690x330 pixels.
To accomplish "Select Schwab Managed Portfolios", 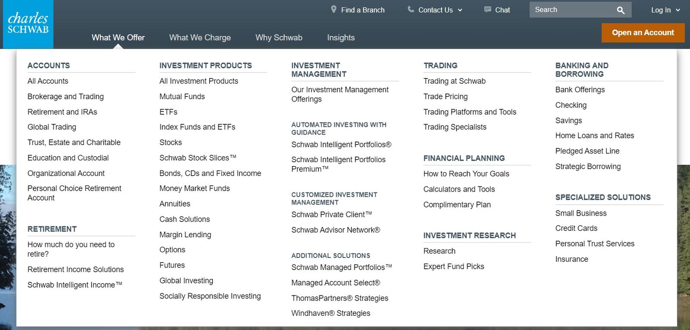I will [x=342, y=267].
